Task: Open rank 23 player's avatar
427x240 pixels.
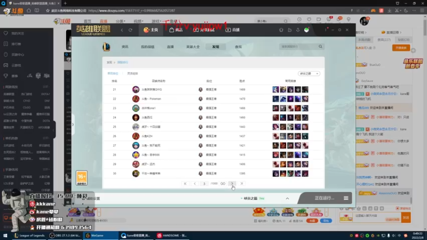Action: pyautogui.click(x=136, y=108)
